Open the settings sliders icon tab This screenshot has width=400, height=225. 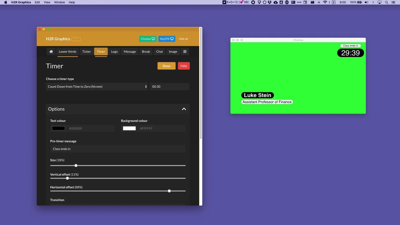point(185,52)
